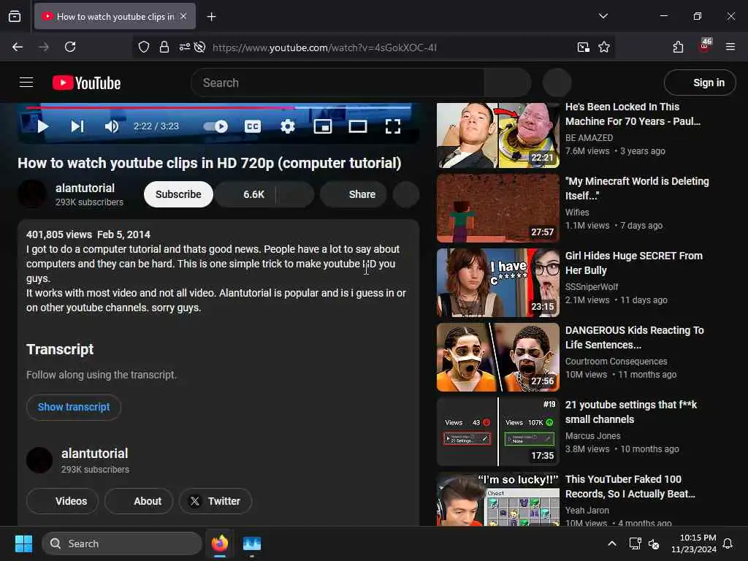748x561 pixels.
Task: Open the player settings gear icon
Action: click(x=288, y=126)
